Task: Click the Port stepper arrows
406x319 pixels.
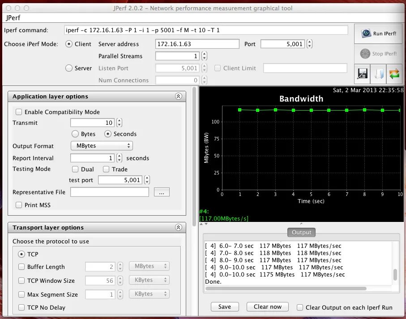Action: (309, 44)
